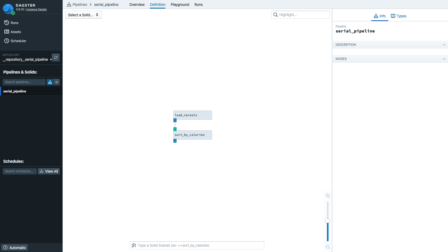This screenshot has height=252, width=448.
Task: Click the Automatic button at bottom left
Action: click(x=15, y=248)
